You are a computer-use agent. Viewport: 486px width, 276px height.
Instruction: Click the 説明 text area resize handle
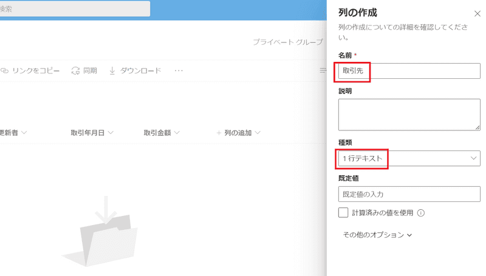point(477,127)
